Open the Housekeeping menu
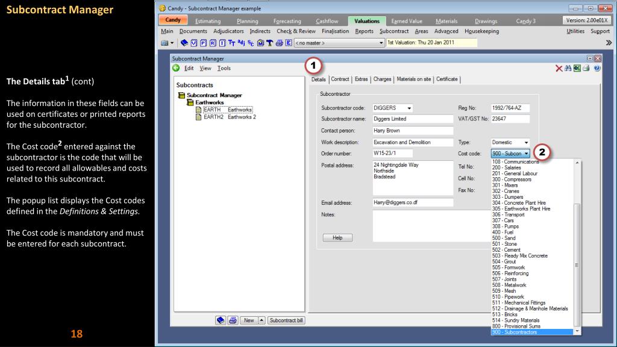Image resolution: width=617 pixels, height=347 pixels. (x=481, y=31)
